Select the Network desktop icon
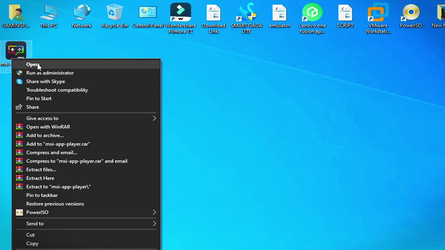 click(82, 16)
